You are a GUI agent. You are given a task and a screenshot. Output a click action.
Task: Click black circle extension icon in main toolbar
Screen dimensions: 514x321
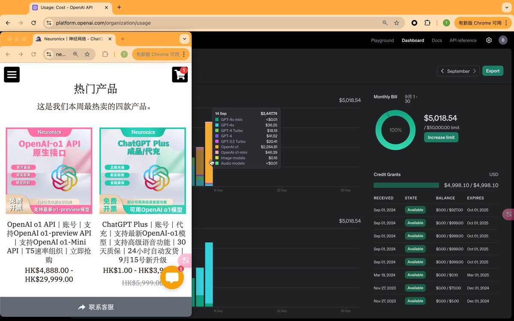click(x=414, y=23)
